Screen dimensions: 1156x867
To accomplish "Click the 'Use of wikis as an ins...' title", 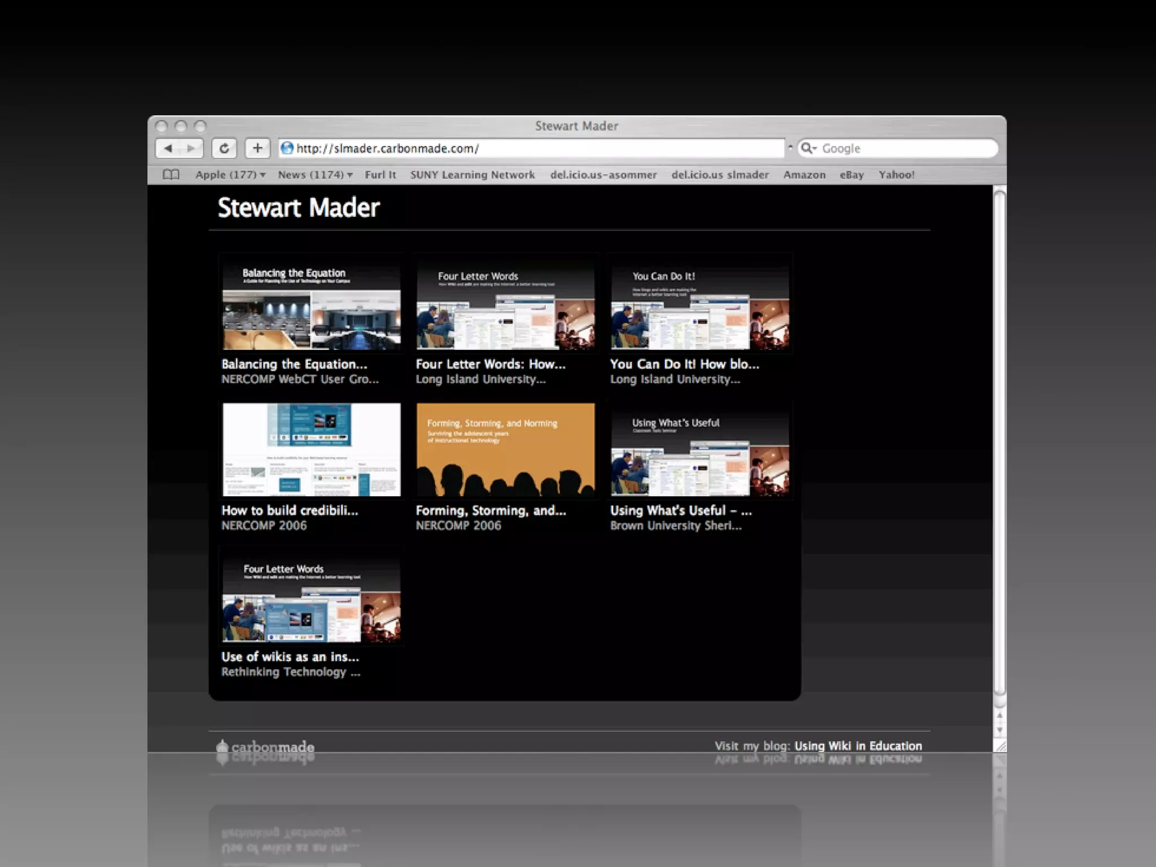I will pyautogui.click(x=290, y=657).
